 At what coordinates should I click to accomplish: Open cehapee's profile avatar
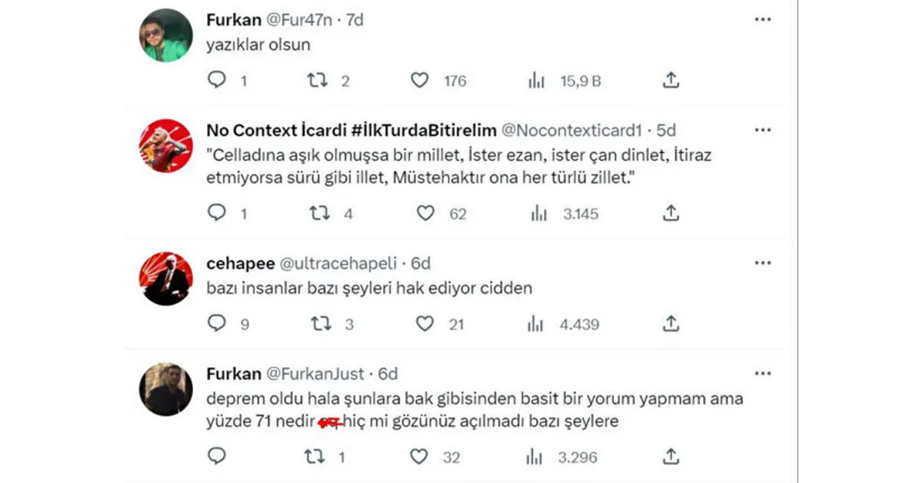click(x=165, y=278)
